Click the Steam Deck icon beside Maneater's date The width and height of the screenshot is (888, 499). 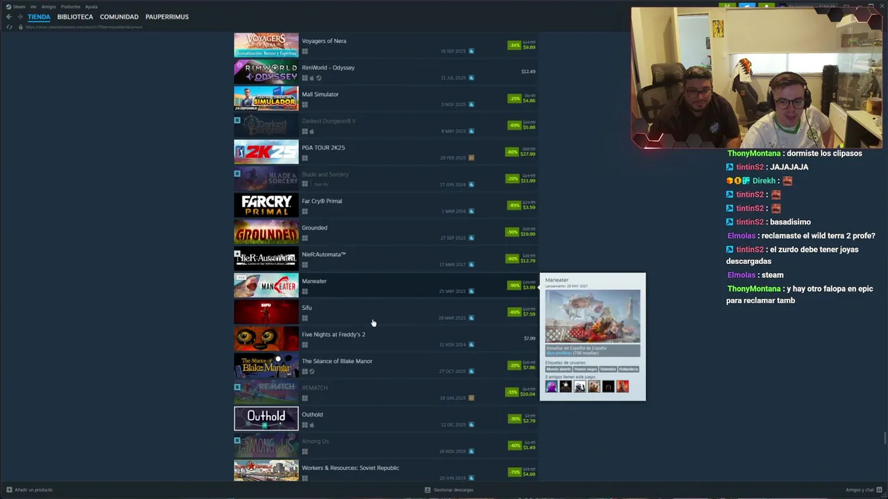click(471, 291)
